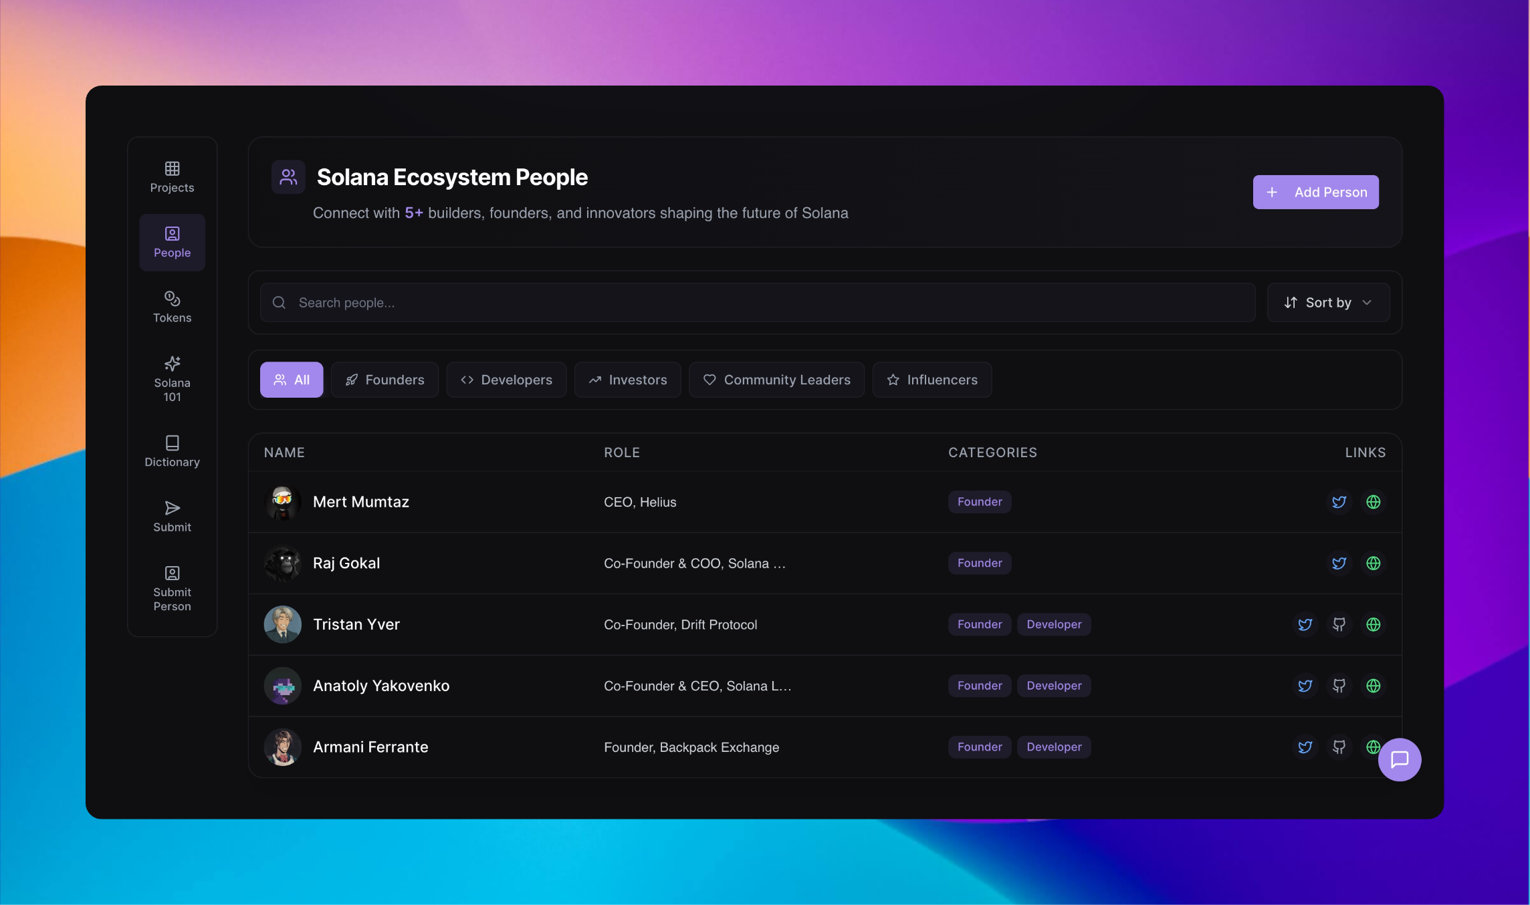Open Solana 101 guide
The height and width of the screenshot is (905, 1530).
pos(172,380)
